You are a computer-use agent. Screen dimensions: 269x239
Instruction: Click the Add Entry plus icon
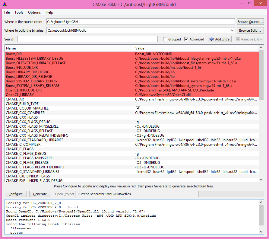tap(211, 39)
